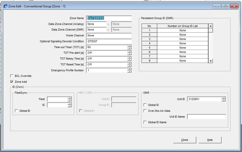Increase the TOT Pre-alert value
The height and width of the screenshot is (152, 242).
pyautogui.click(x=129, y=52)
